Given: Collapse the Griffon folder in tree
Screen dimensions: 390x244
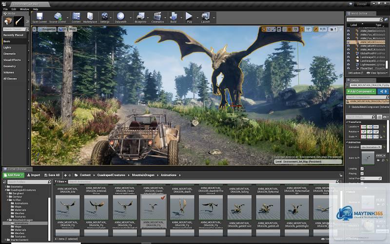Looking at the screenshot, I should pyautogui.click(x=8, y=200).
